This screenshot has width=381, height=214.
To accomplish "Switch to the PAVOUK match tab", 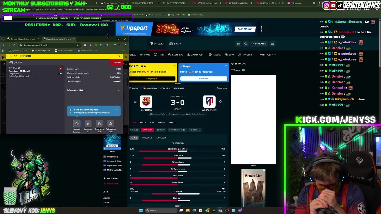I will [x=161, y=122].
